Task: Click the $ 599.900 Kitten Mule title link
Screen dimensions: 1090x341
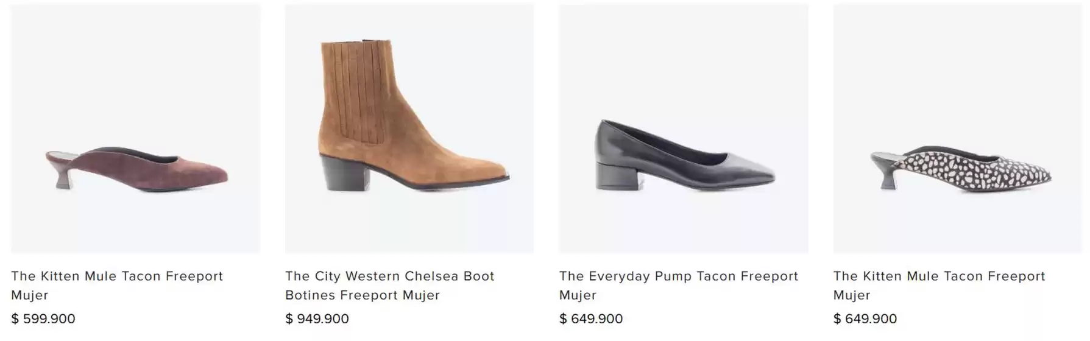Action: point(117,285)
